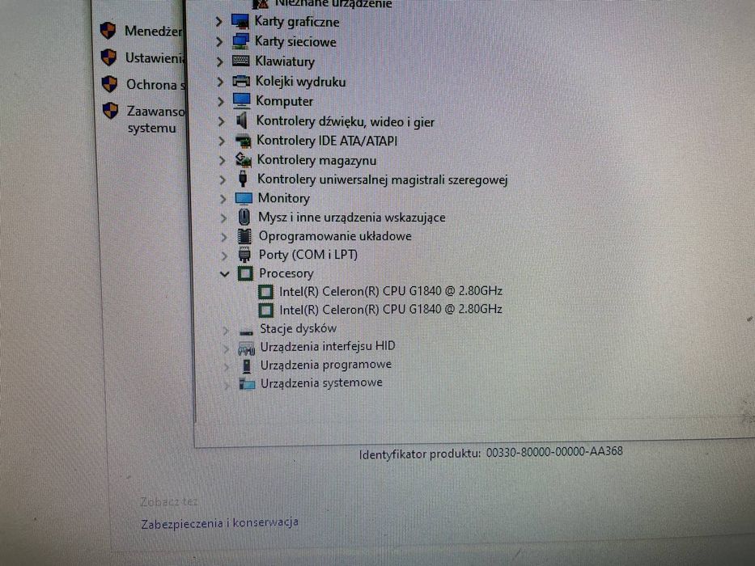The height and width of the screenshot is (566, 755).
Task: Select second Intel(R) Celeron(R) CPU G1840 entry
Action: click(391, 310)
